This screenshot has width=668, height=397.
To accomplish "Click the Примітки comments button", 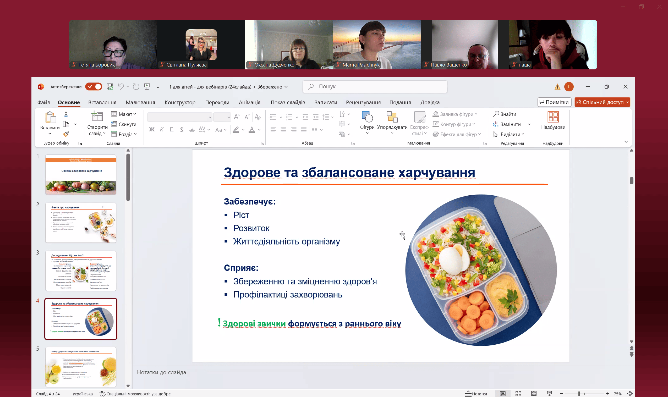I will coord(554,102).
